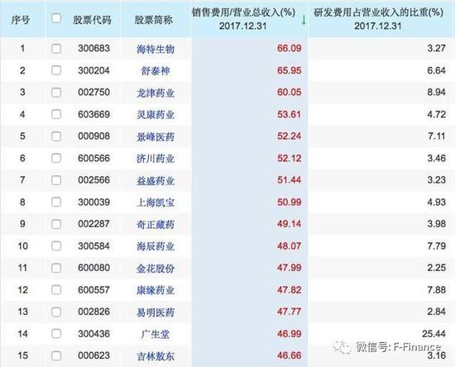
Task: Open the 广生堂 stock link
Action: 156,334
